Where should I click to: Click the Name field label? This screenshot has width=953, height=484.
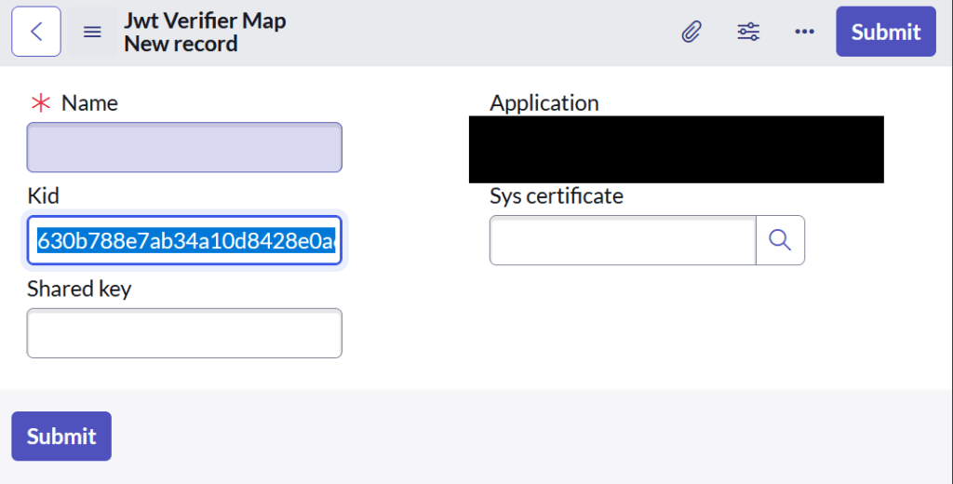pos(89,103)
